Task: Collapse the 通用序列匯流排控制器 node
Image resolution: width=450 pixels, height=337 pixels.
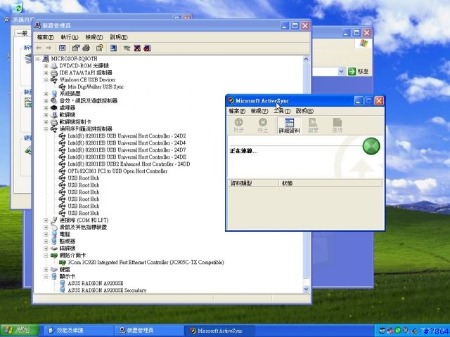Action: [46, 129]
